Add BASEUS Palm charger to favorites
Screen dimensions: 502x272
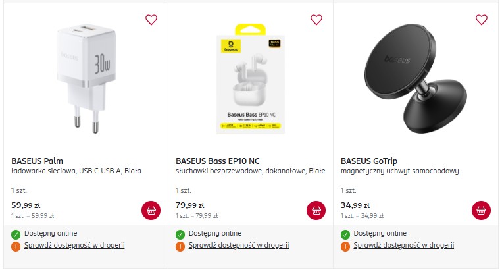[x=151, y=20]
